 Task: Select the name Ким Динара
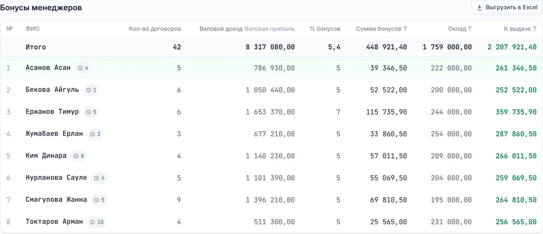click(46, 156)
